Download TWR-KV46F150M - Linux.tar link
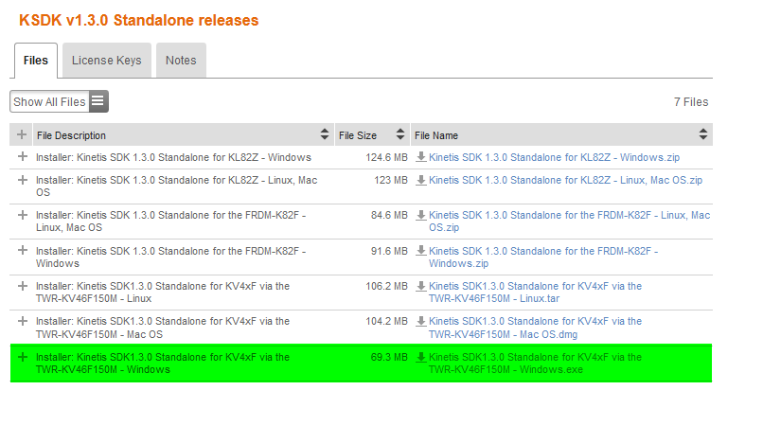763x426 pixels. (x=535, y=293)
